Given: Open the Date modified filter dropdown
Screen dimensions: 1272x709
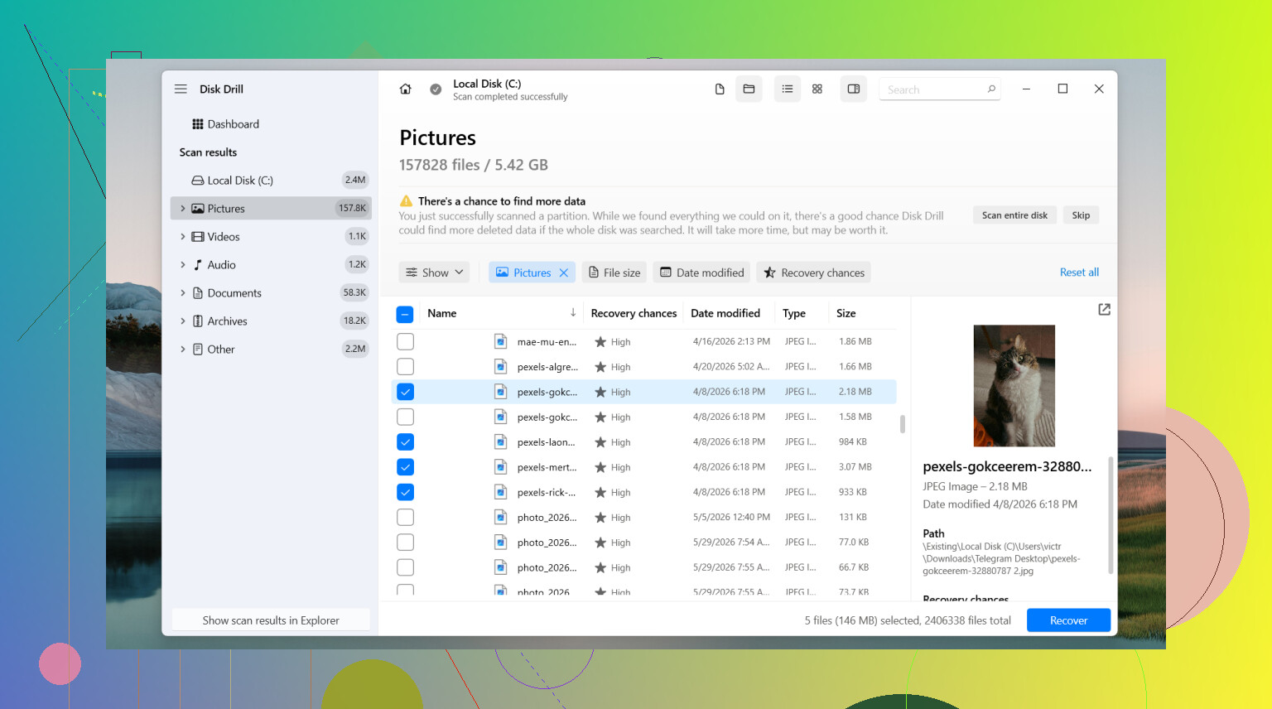Looking at the screenshot, I should tap(702, 273).
